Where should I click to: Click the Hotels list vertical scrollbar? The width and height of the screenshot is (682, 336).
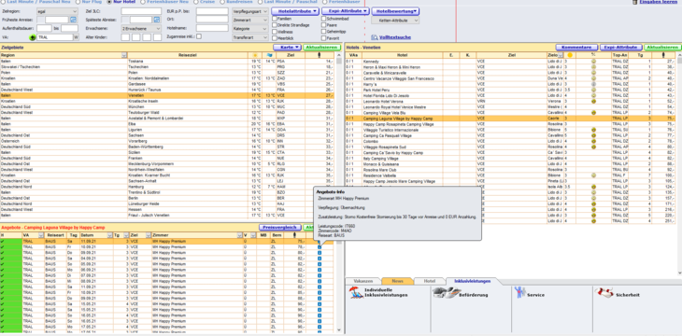pos(679,163)
